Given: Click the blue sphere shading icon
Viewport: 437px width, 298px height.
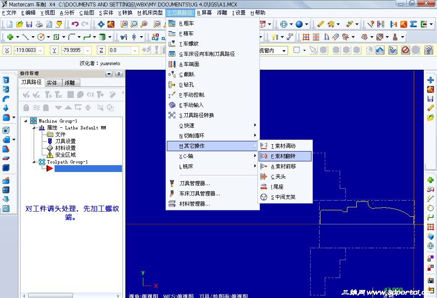Looking at the screenshot, I should pyautogui.click(x=299, y=24).
